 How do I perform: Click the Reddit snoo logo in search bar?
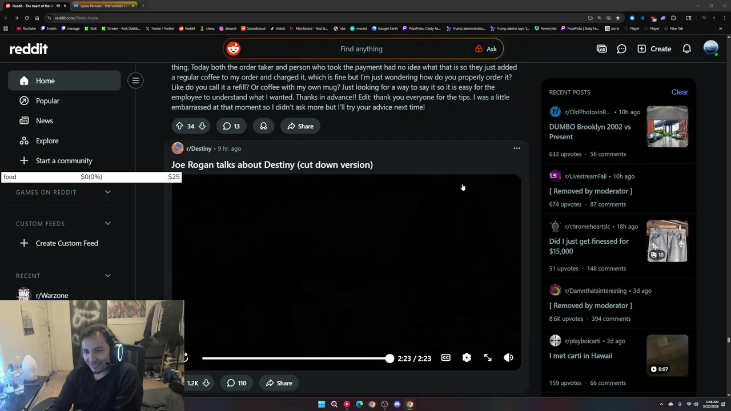[x=233, y=49]
